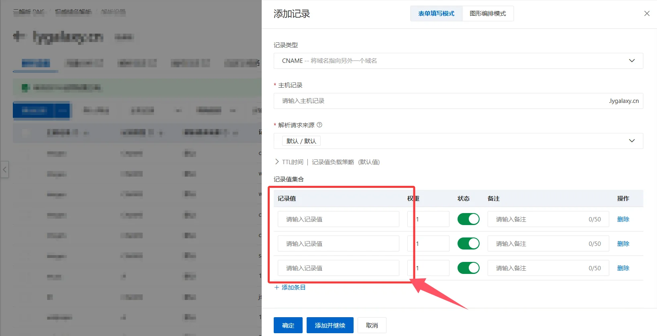The height and width of the screenshot is (336, 657).
Task: Click the second row 备注 input
Action: coord(548,243)
